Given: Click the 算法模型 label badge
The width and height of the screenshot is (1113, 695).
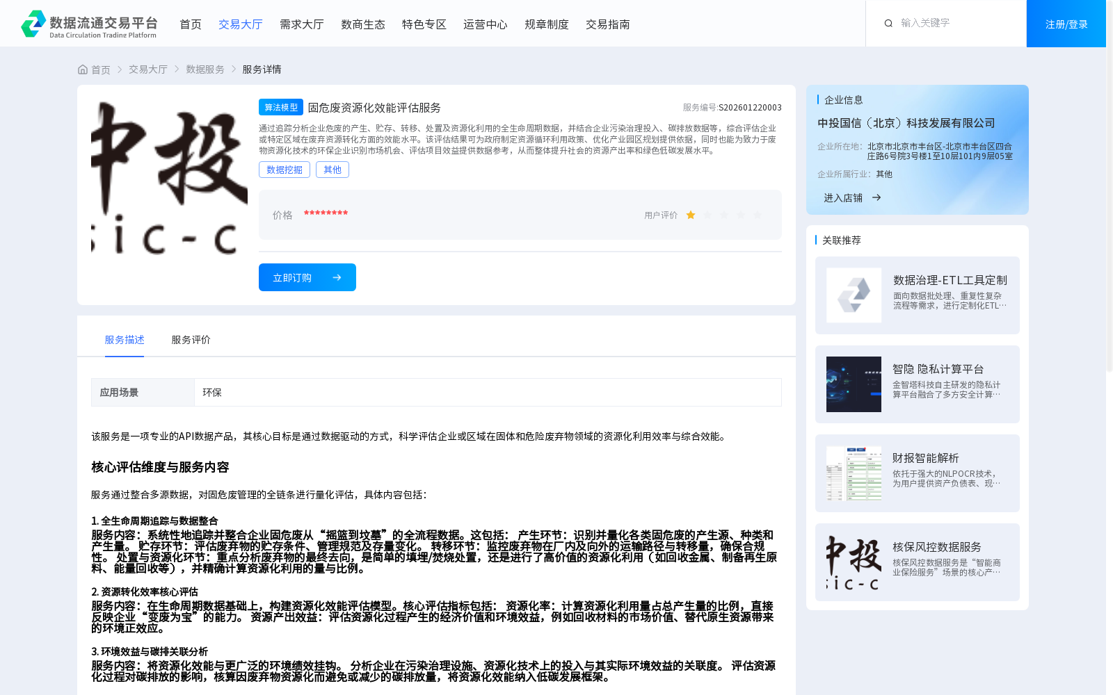Looking at the screenshot, I should pyautogui.click(x=281, y=107).
